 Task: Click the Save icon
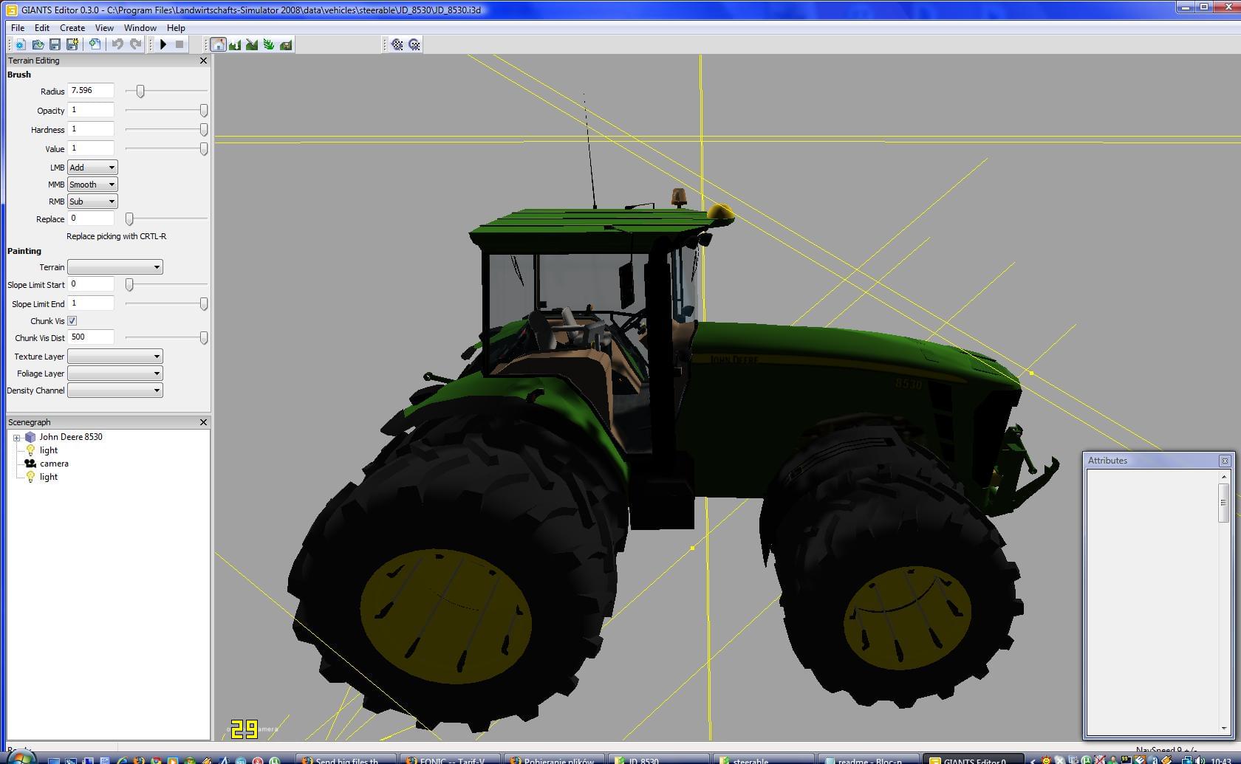tap(55, 45)
